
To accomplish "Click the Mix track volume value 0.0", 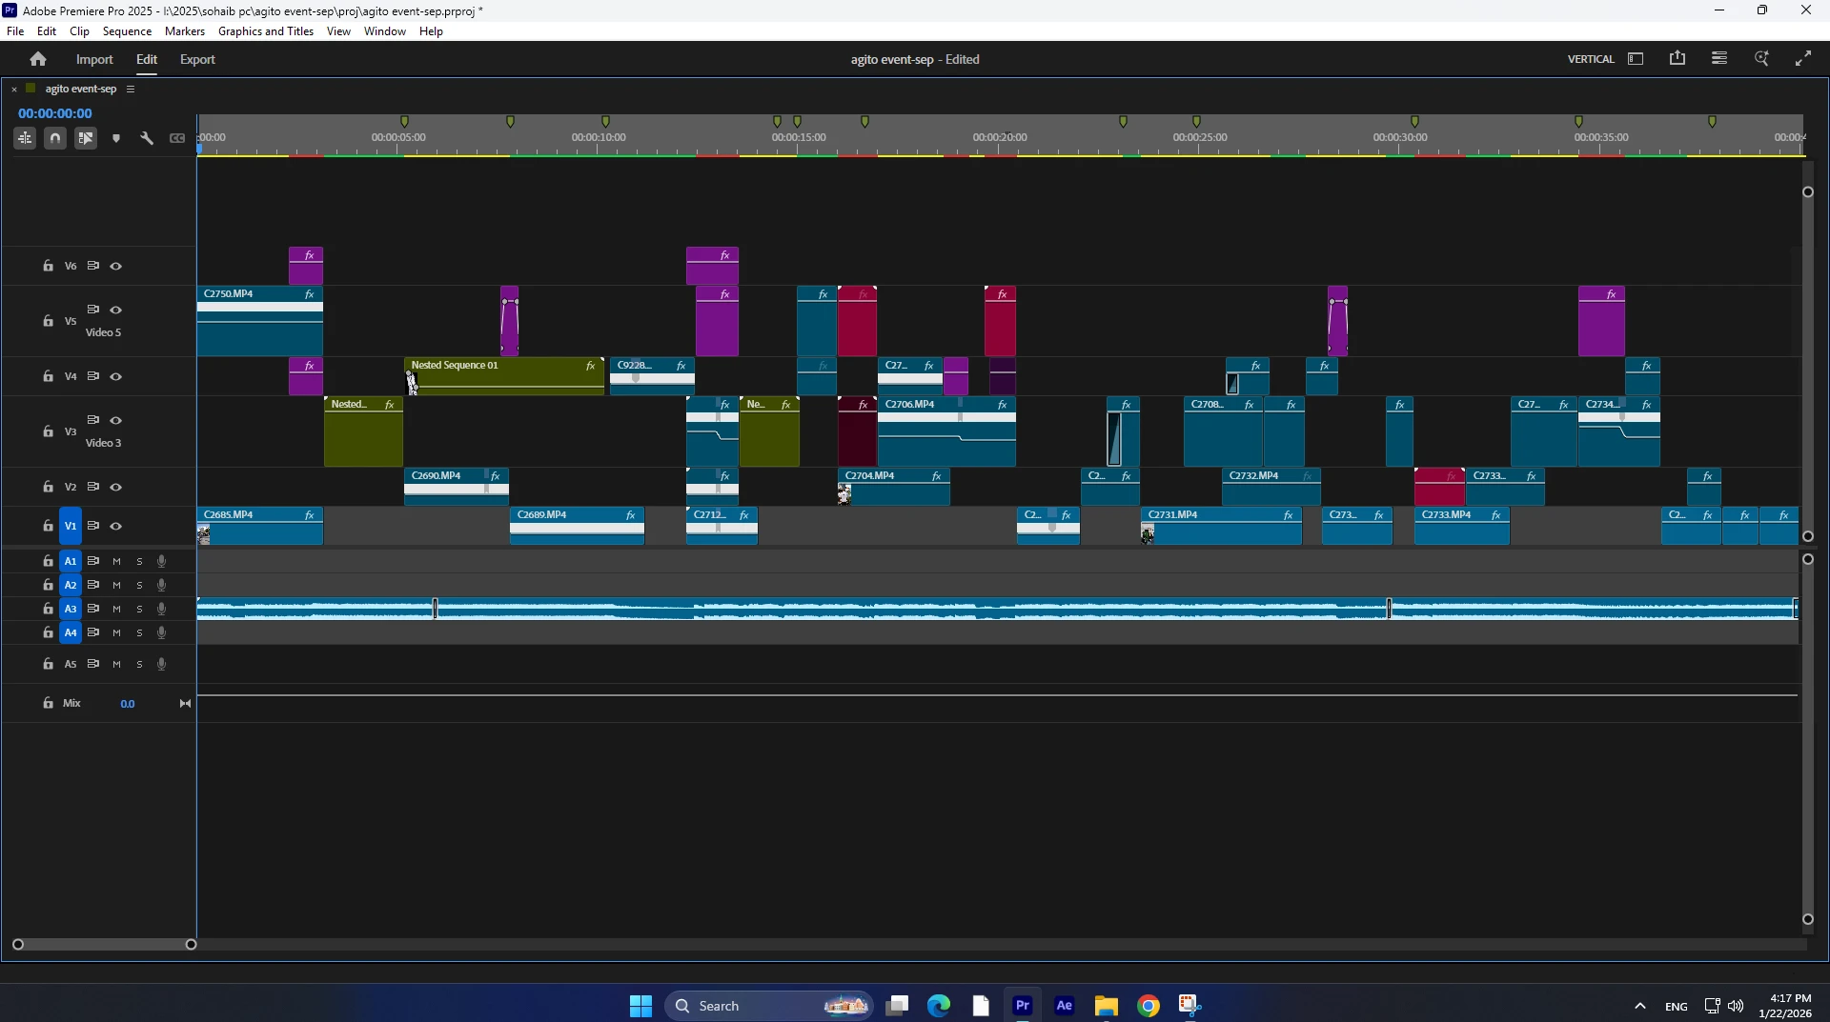I will pos(128,704).
